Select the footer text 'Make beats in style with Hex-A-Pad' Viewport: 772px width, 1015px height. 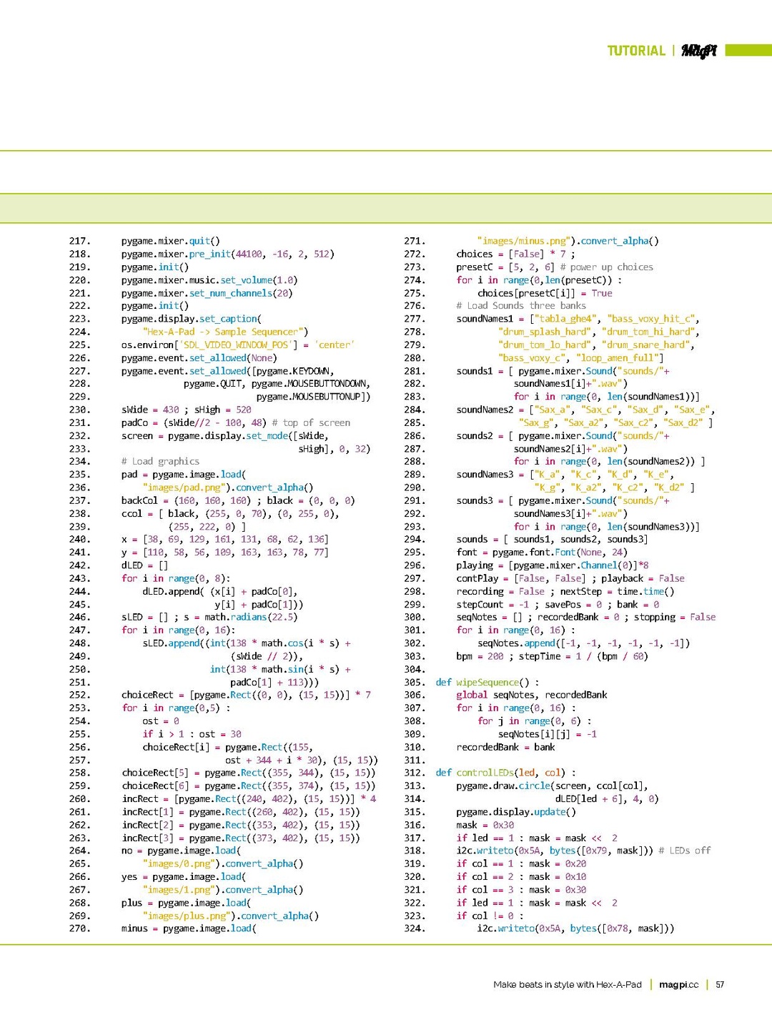tap(567, 984)
